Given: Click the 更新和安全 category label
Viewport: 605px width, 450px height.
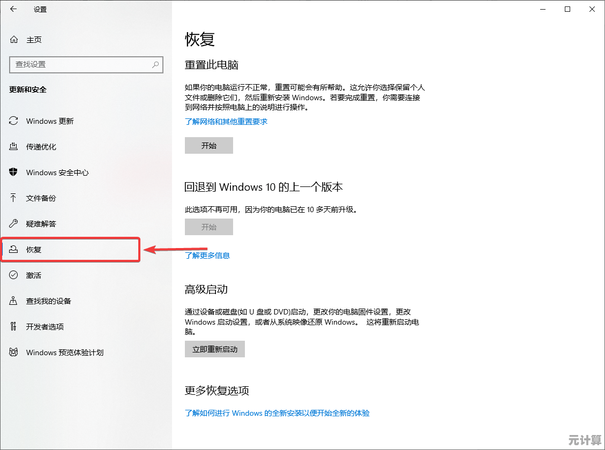Looking at the screenshot, I should [x=28, y=89].
